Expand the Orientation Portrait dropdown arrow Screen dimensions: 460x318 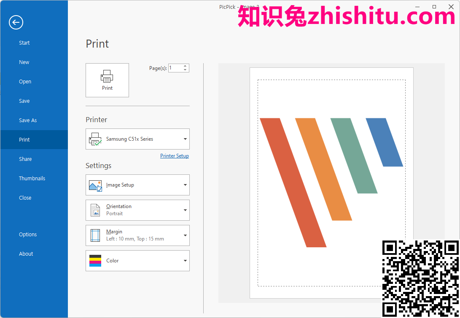[x=185, y=210]
